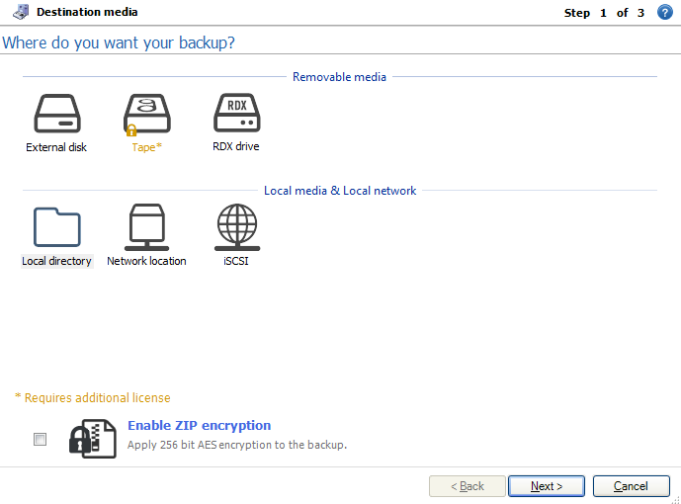Click the Enable ZIP encryption heading
681x504 pixels.
pos(199,425)
